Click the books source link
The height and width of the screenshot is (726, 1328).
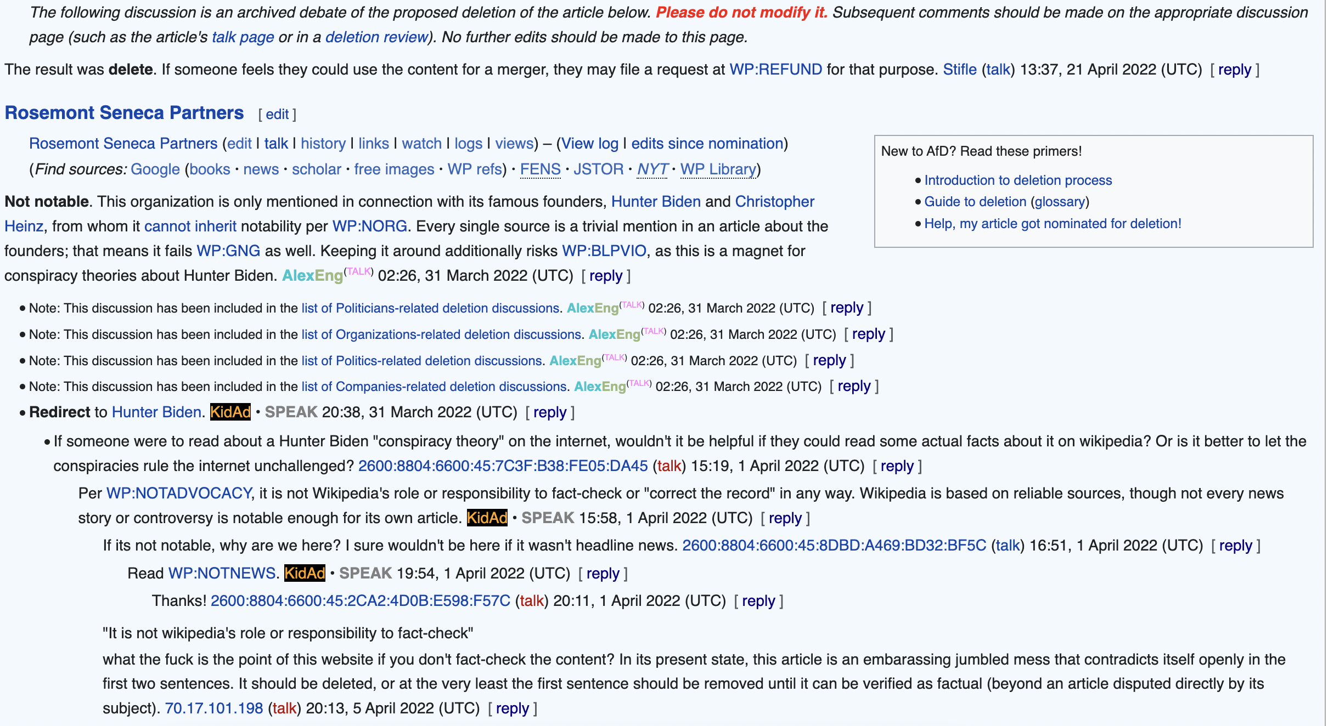point(210,169)
